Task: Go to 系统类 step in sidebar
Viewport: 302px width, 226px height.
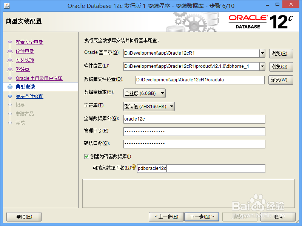Action: point(23,69)
